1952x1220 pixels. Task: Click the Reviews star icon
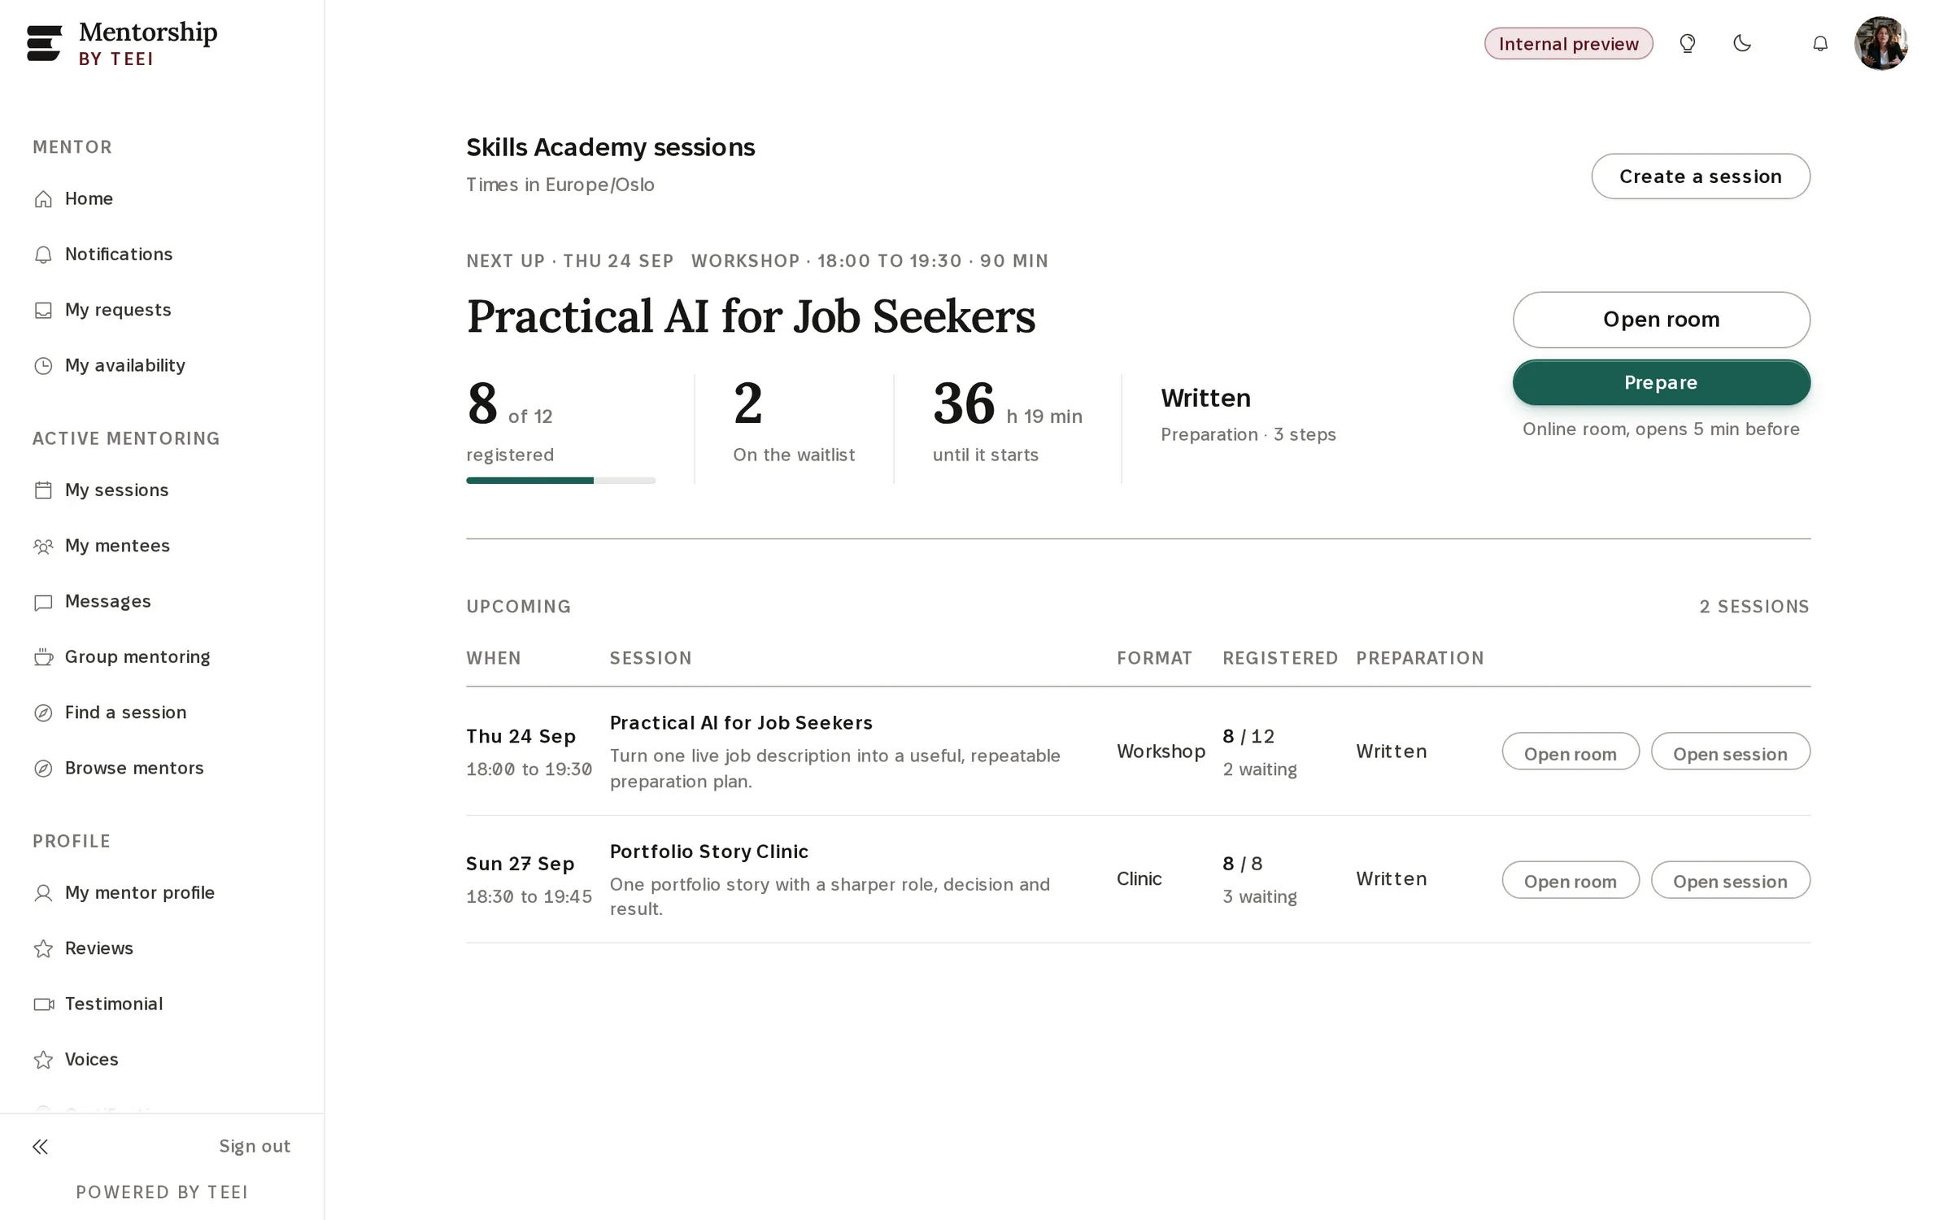[x=43, y=949]
